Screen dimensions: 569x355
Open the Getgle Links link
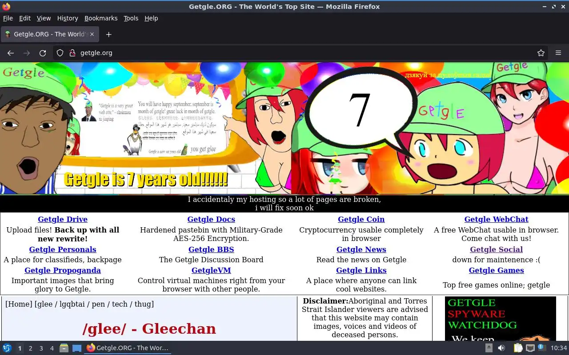(361, 270)
